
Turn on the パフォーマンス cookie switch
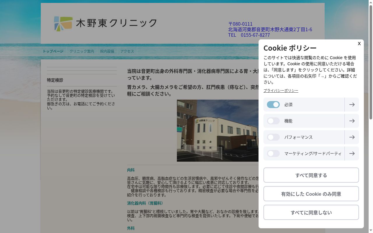[x=273, y=137]
